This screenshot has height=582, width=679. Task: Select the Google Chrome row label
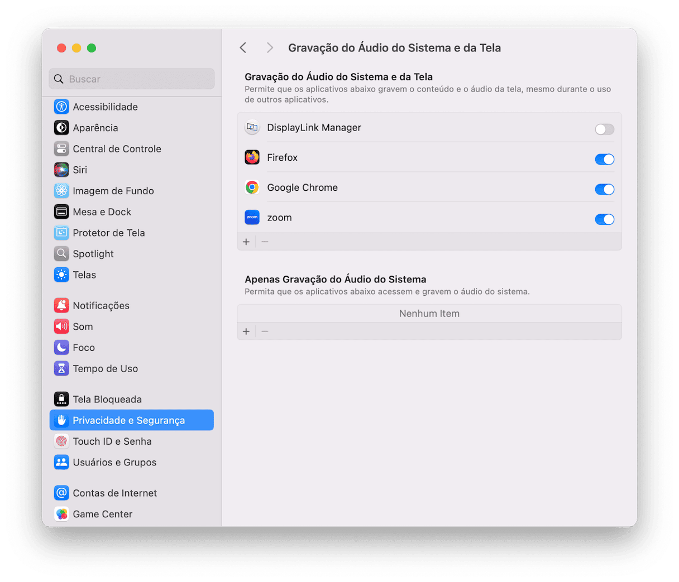(302, 188)
